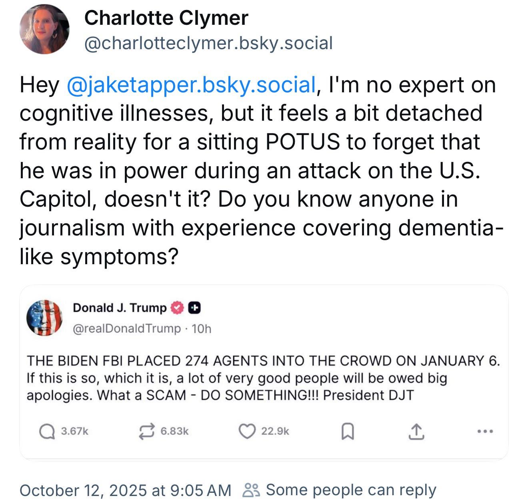Screen dimensions: 528x504
Task: Click the red verified badge
Action: pyautogui.click(x=177, y=308)
